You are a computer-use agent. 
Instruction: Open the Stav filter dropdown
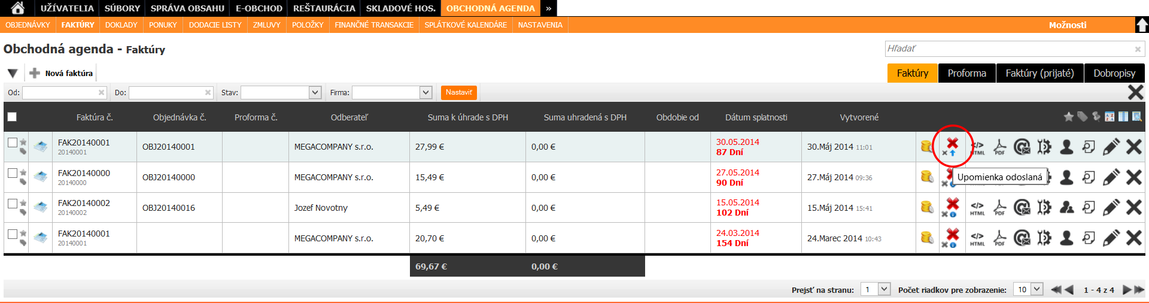point(315,92)
